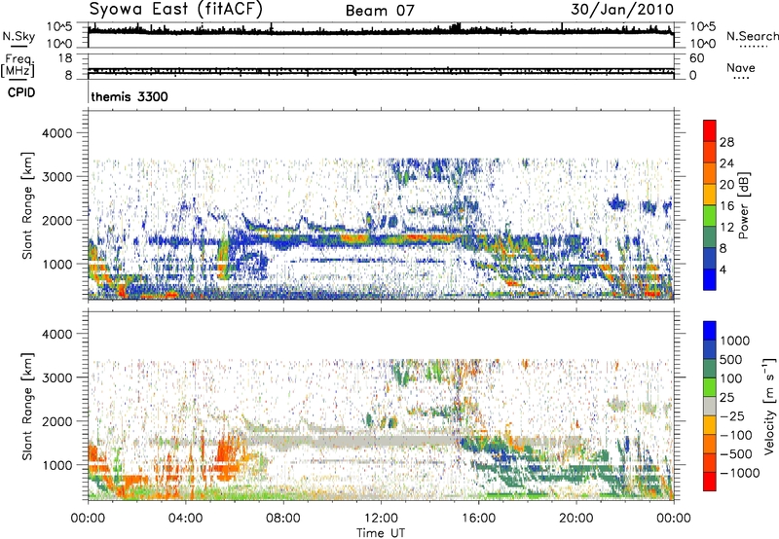Click the 2000 tick of the Power panel
779x539 pixels.
click(x=57, y=220)
